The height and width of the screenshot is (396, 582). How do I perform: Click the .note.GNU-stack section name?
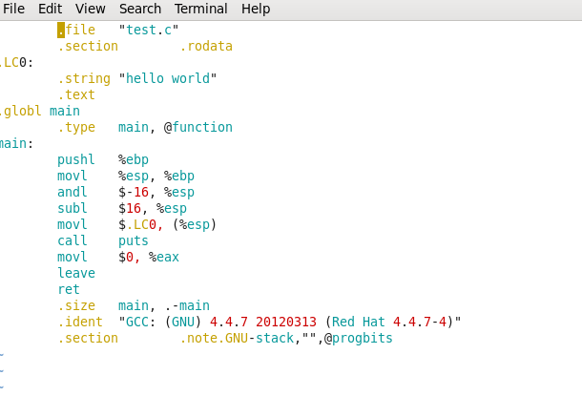click(237, 338)
